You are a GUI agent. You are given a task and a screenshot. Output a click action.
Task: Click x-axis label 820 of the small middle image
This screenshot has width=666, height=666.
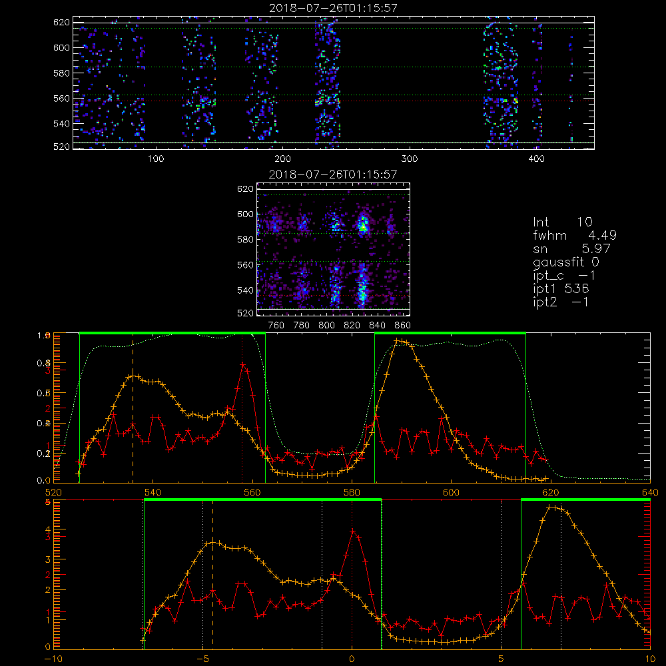coord(352,326)
